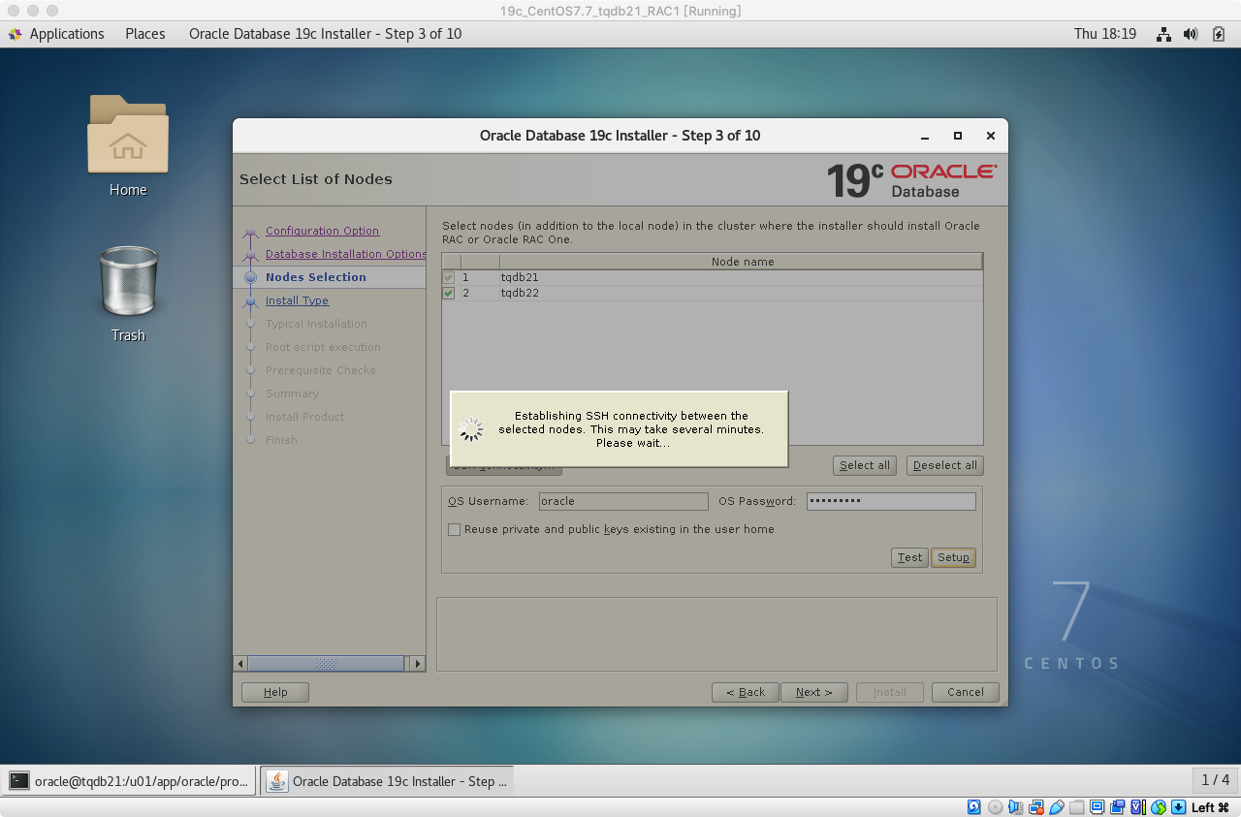The image size is (1241, 817).
Task: Maximize the Oracle installer window
Action: [958, 137]
